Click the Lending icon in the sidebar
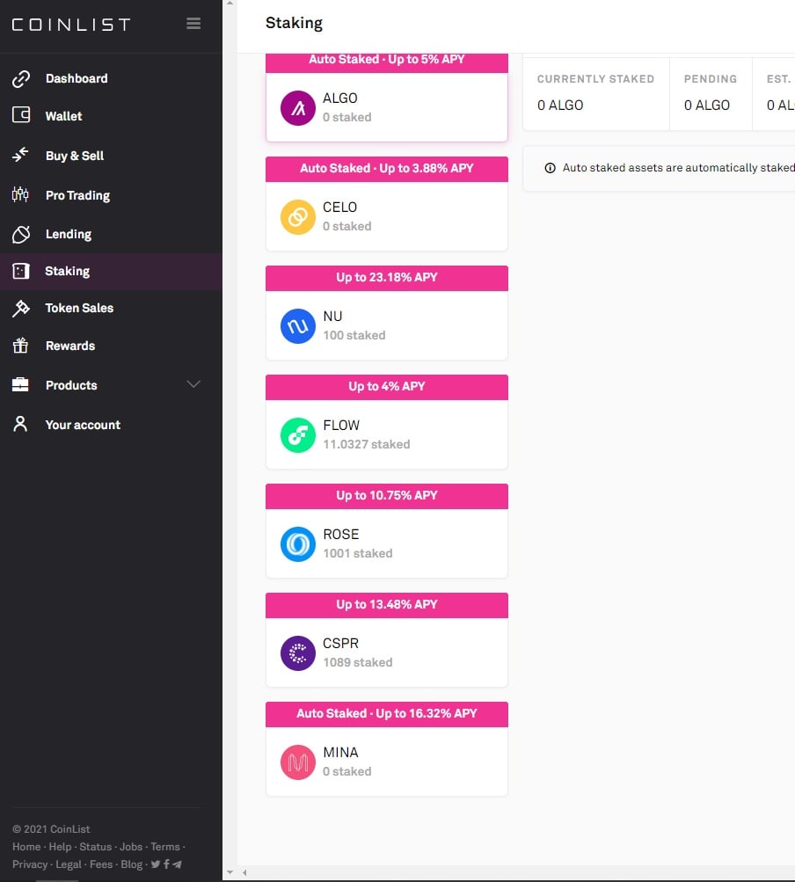Image resolution: width=795 pixels, height=882 pixels. (x=21, y=234)
